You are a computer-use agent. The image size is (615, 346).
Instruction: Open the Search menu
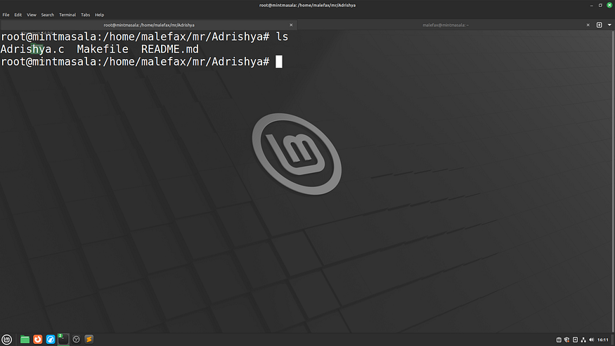point(48,15)
